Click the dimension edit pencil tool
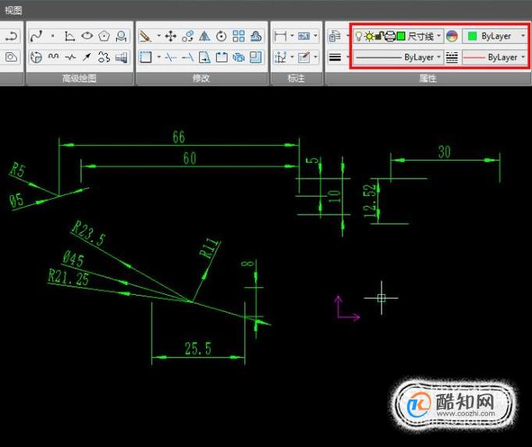Viewport: 532px width, 447px height. (x=304, y=57)
